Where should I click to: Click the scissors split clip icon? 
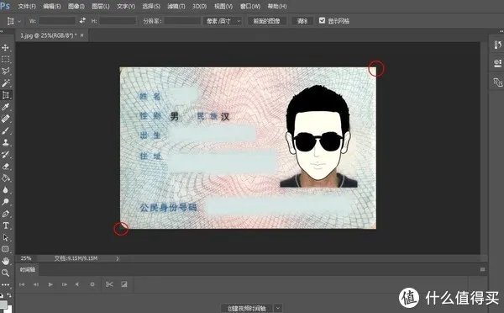[109, 284]
